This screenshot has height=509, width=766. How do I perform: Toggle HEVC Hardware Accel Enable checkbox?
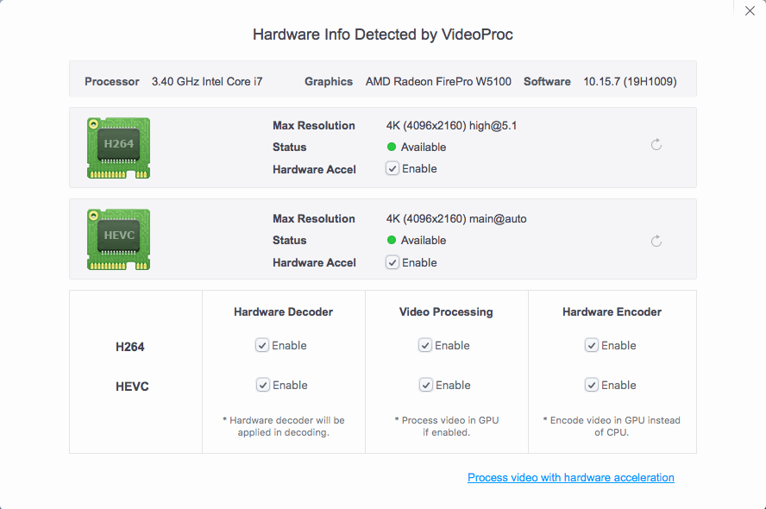coord(392,262)
